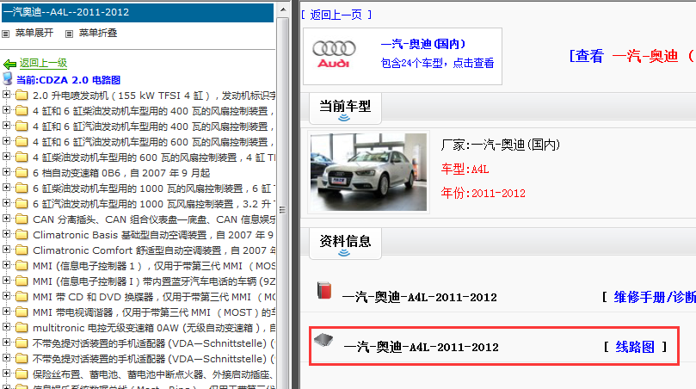Open the 维修手册/诊断 link
696x389 pixels.
tap(655, 297)
